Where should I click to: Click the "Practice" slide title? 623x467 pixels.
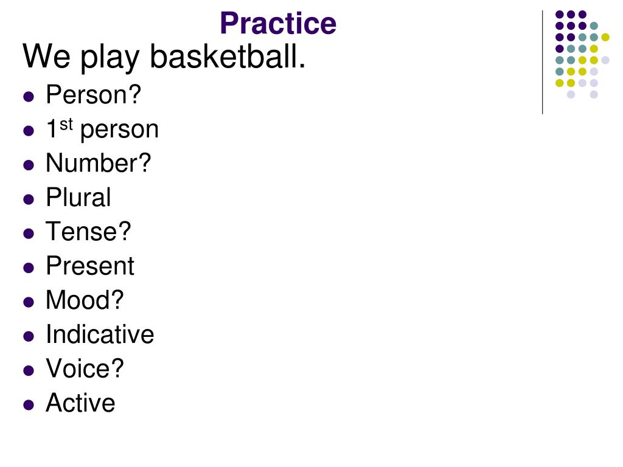tap(278, 23)
